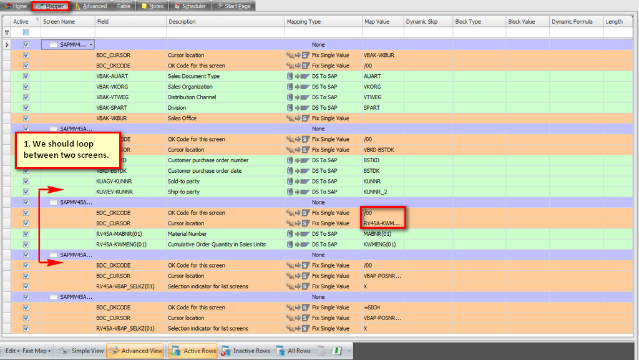Viewport: 639px width, 360px height.
Task: Click Fix Single Value icon for Sales Office
Action: point(298,118)
